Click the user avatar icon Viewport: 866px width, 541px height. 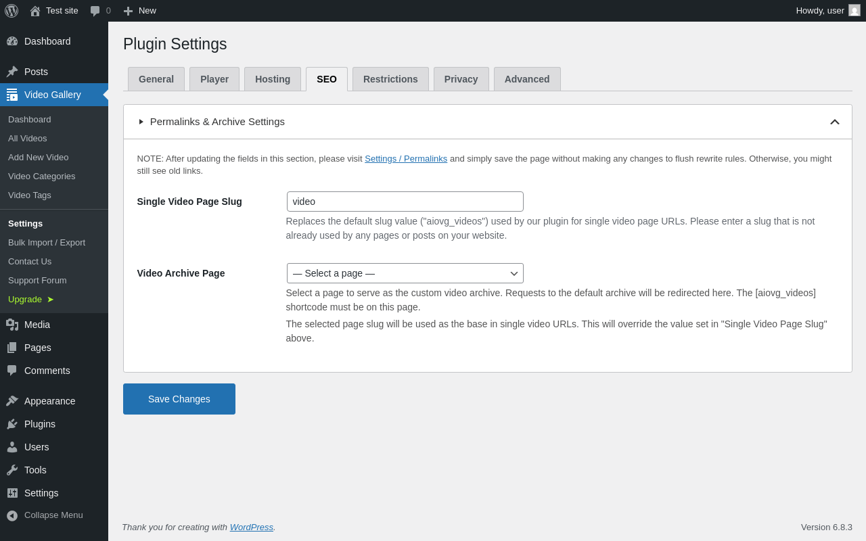click(x=854, y=11)
